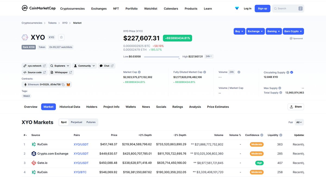Open the Portfolio menu item
The image size is (326, 177).
131,9
